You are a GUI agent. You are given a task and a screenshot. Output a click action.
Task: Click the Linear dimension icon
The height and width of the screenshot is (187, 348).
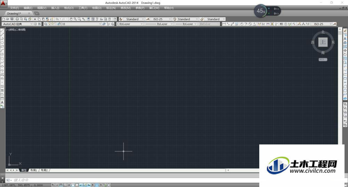click(x=224, y=24)
